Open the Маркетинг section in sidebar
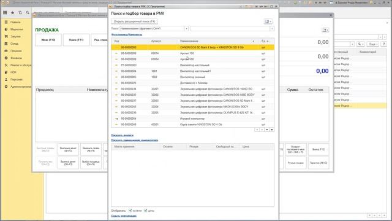This screenshot has width=392, height=221. [x=17, y=29]
